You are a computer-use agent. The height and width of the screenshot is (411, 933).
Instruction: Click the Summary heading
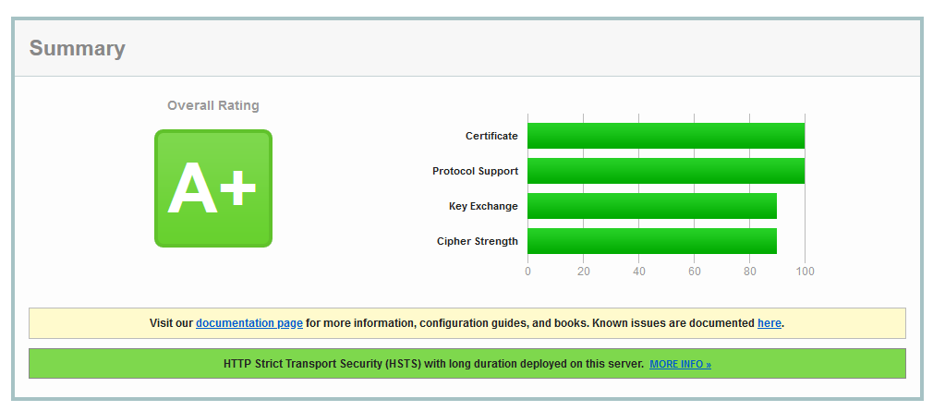(x=78, y=48)
